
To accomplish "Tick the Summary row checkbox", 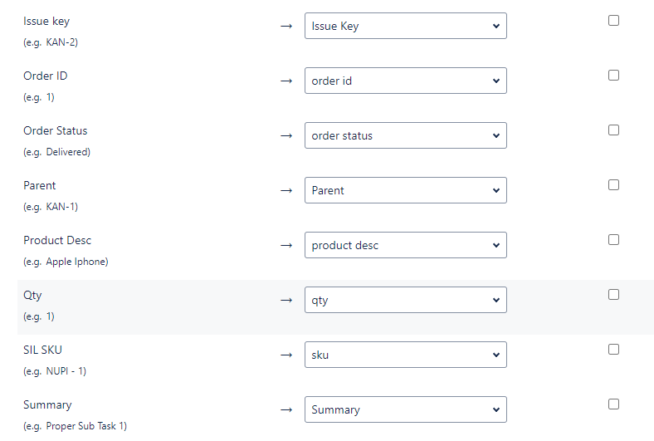I will tap(613, 404).
